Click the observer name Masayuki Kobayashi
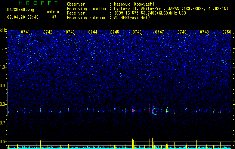The image size is (235, 149). (134, 4)
